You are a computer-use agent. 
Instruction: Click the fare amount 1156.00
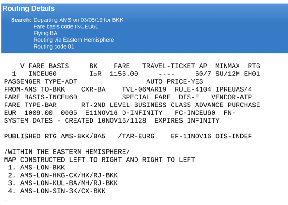pos(124,74)
